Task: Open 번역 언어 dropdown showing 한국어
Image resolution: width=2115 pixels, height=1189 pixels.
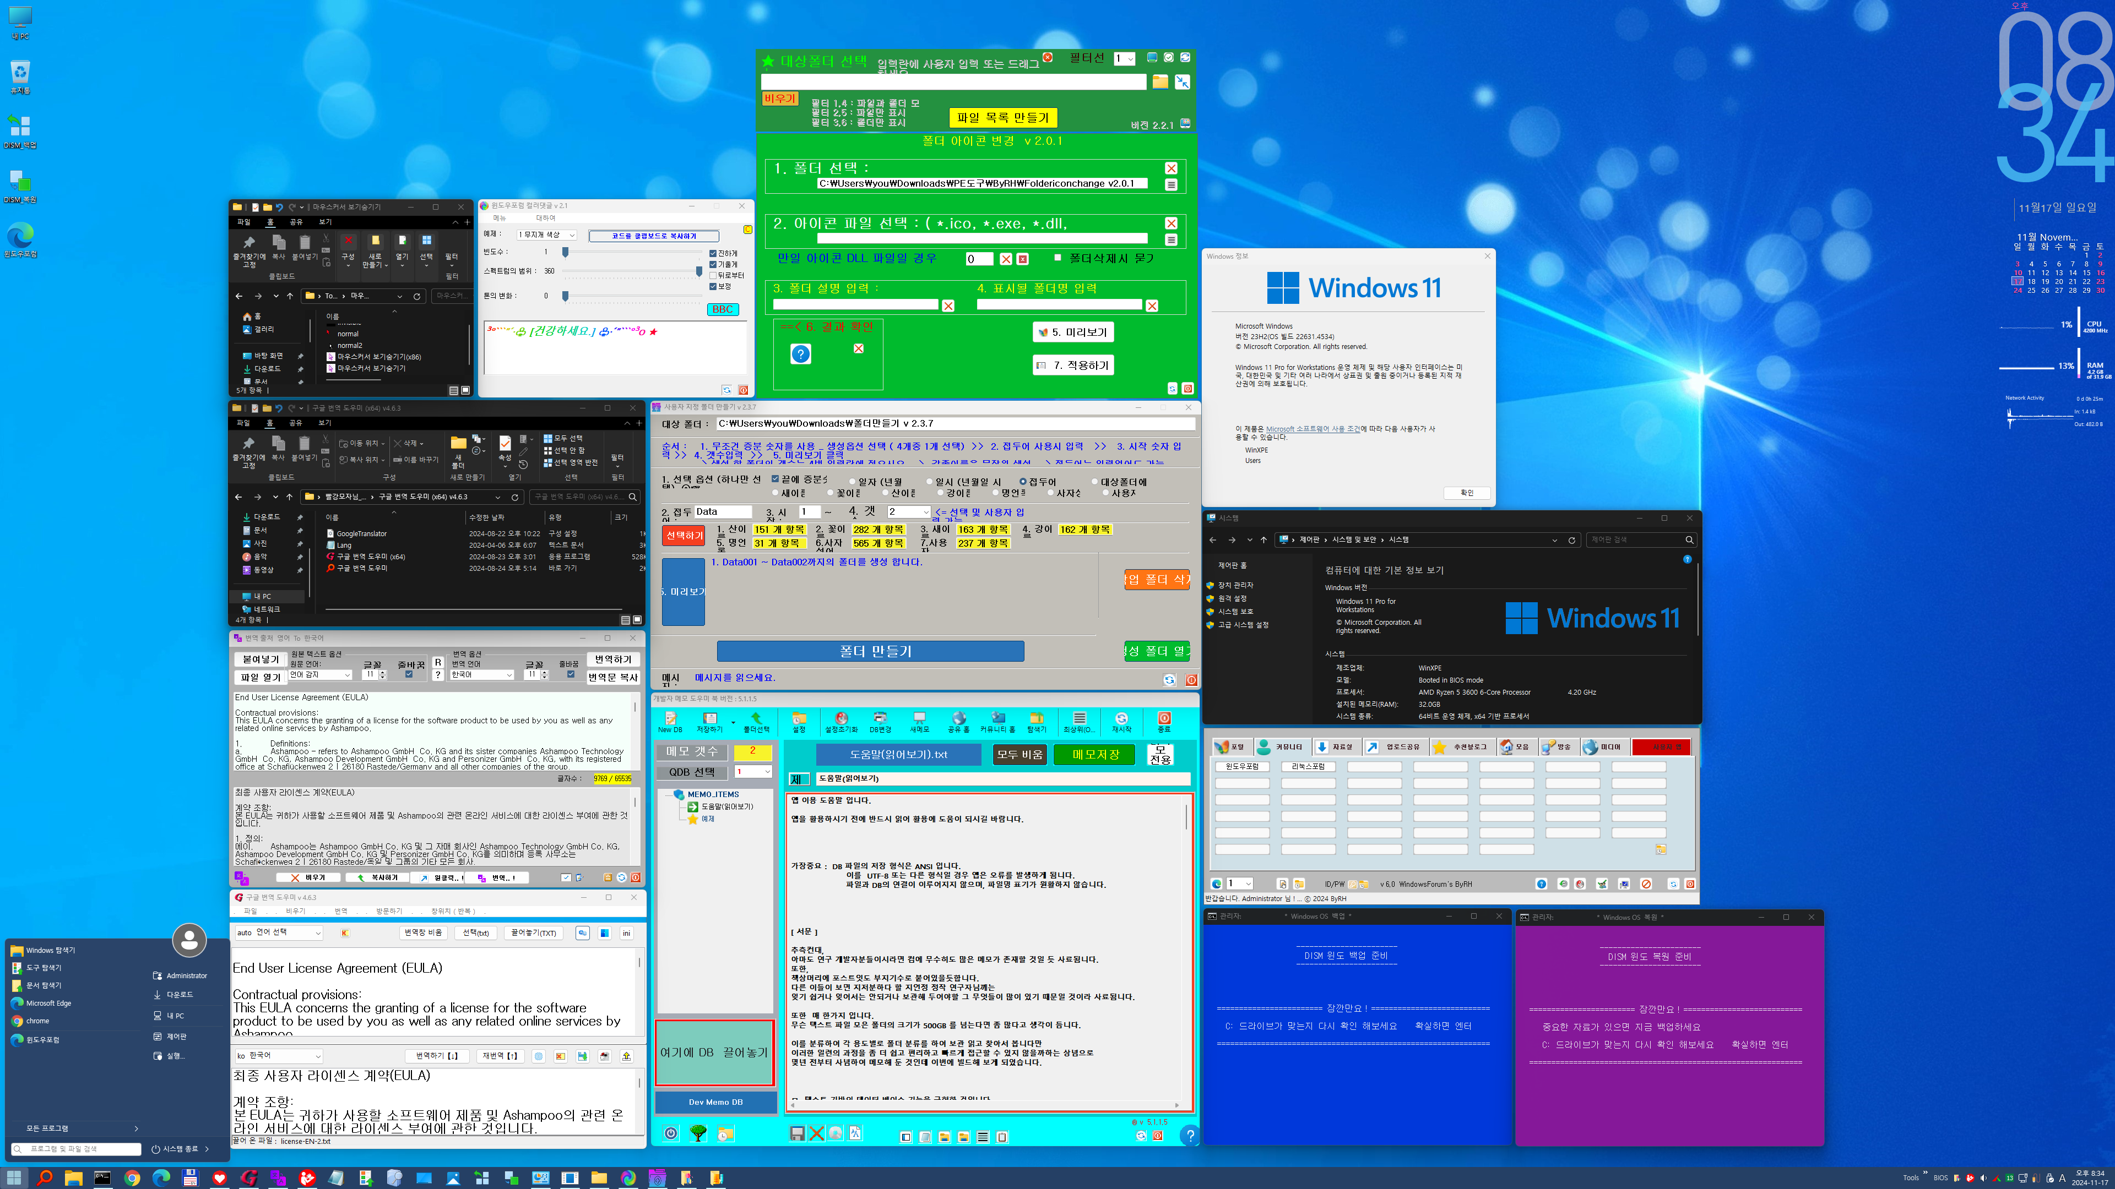Action: click(x=482, y=674)
